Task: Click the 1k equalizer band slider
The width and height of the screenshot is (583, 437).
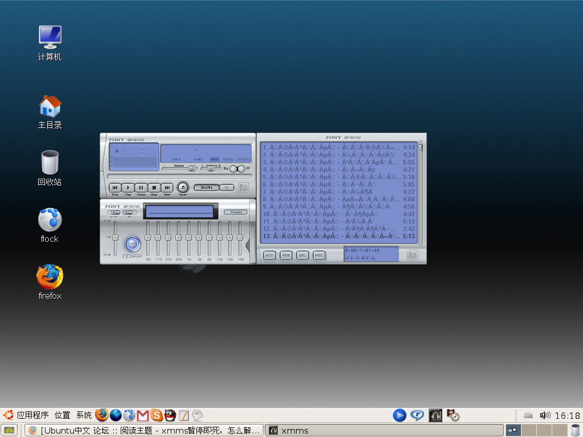Action: click(189, 238)
